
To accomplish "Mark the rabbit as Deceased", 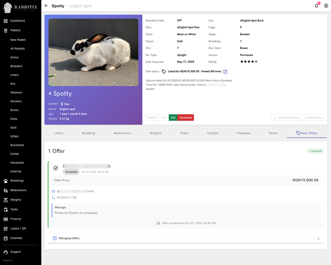I will point(187,117).
